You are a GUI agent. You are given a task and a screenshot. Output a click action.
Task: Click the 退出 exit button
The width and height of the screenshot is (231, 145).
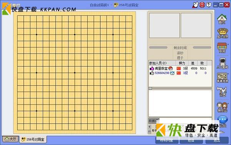[x=217, y=141]
